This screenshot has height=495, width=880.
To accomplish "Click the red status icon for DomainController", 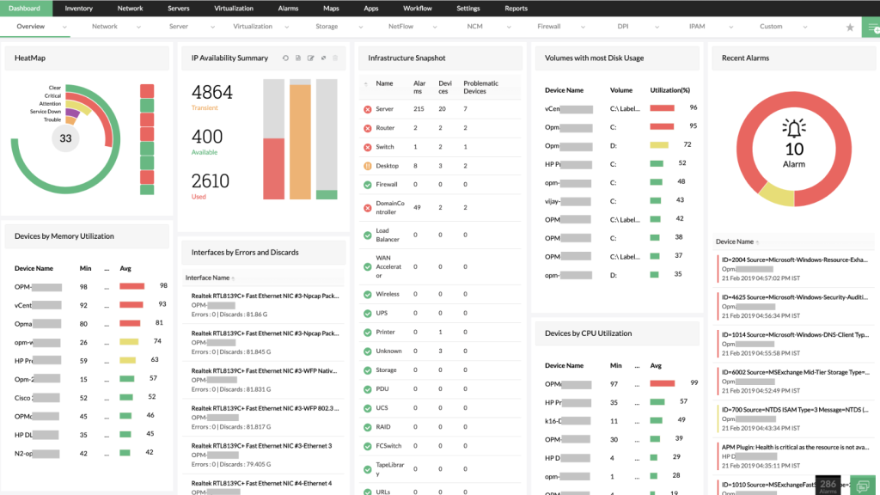I will click(x=368, y=208).
